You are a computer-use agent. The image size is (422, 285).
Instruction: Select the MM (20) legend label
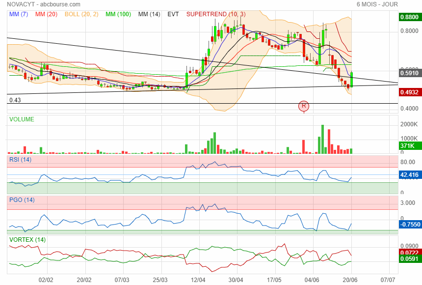point(46,14)
